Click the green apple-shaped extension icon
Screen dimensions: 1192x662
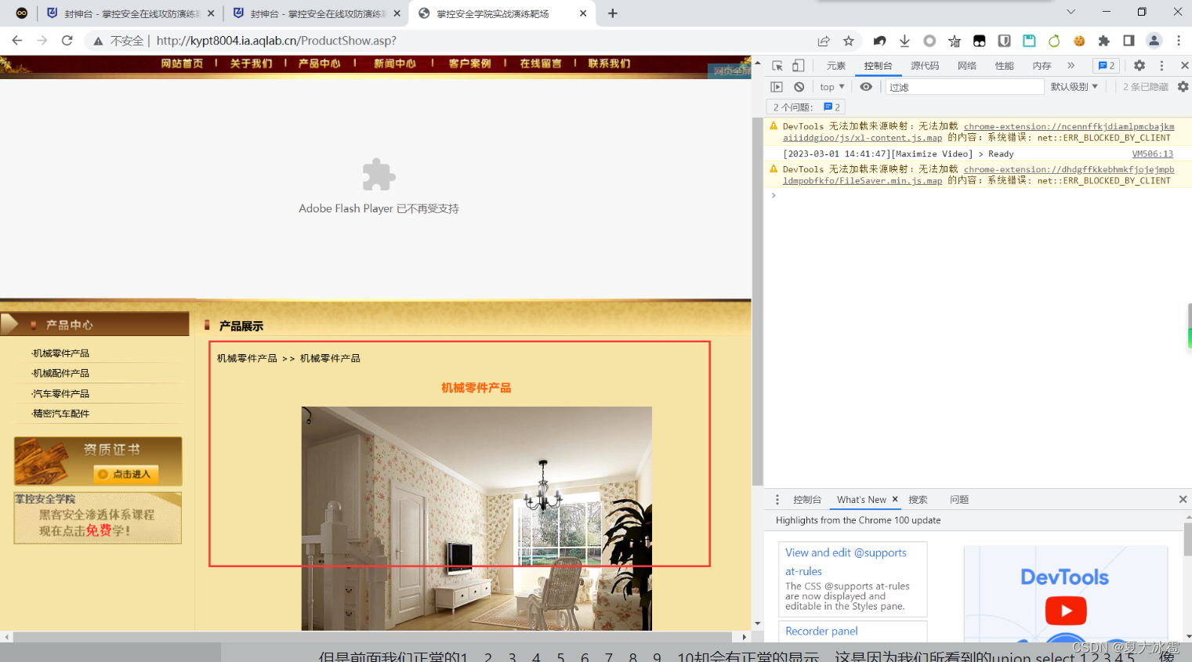pos(1054,41)
